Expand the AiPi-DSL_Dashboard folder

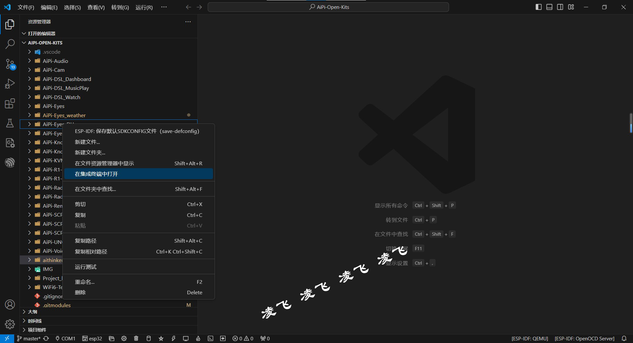pyautogui.click(x=109, y=79)
